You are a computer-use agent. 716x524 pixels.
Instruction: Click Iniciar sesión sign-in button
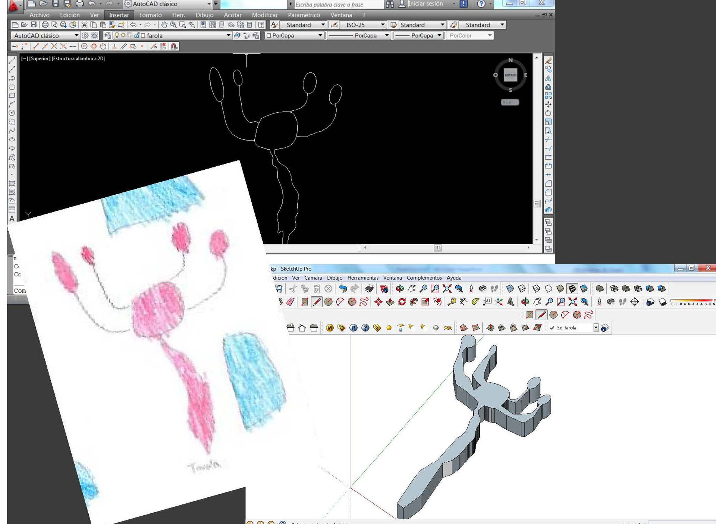pyautogui.click(x=425, y=4)
